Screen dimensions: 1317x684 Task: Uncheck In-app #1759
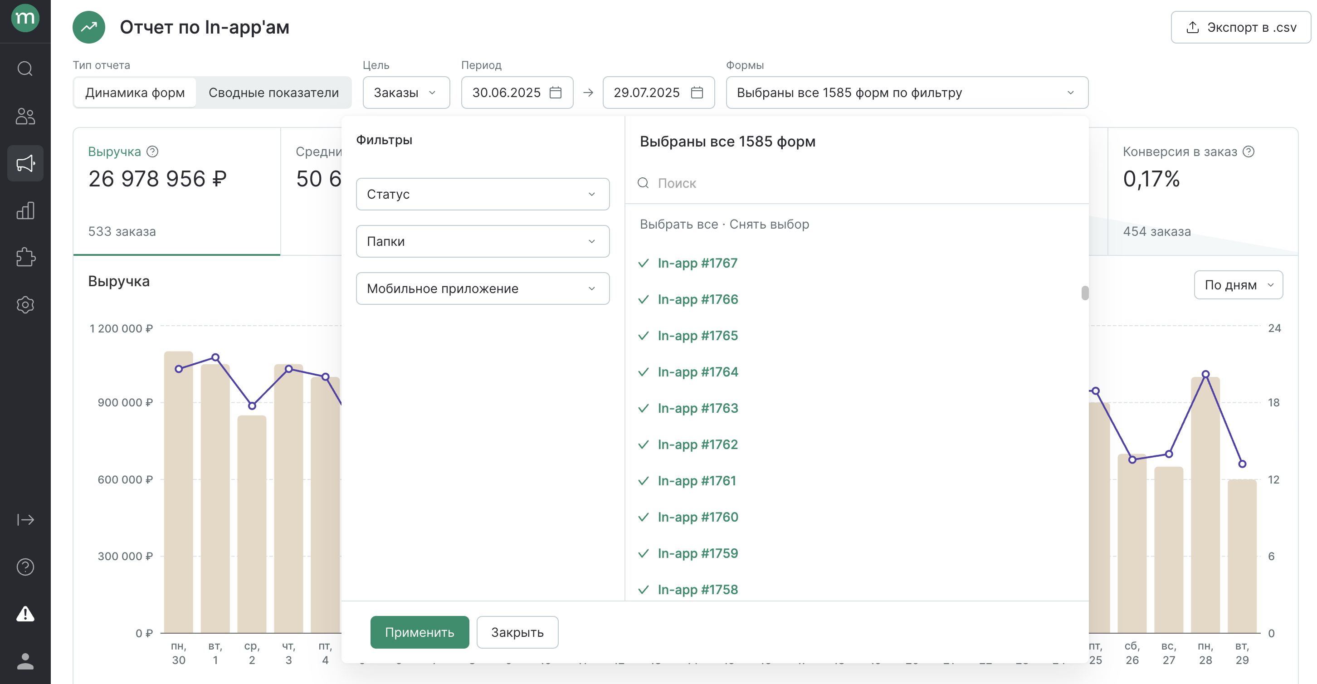pyautogui.click(x=688, y=554)
